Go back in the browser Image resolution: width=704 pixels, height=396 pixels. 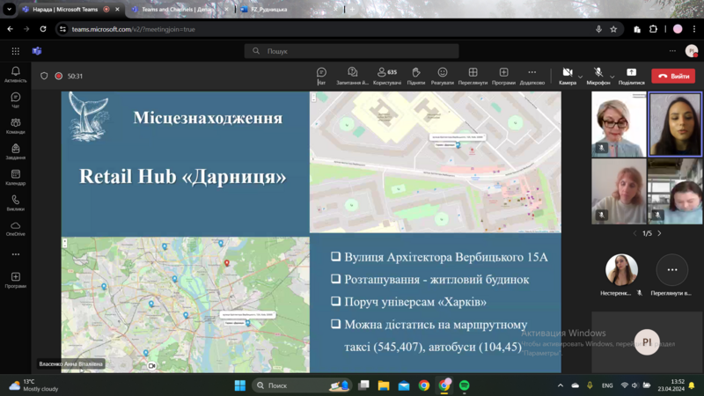[11, 29]
